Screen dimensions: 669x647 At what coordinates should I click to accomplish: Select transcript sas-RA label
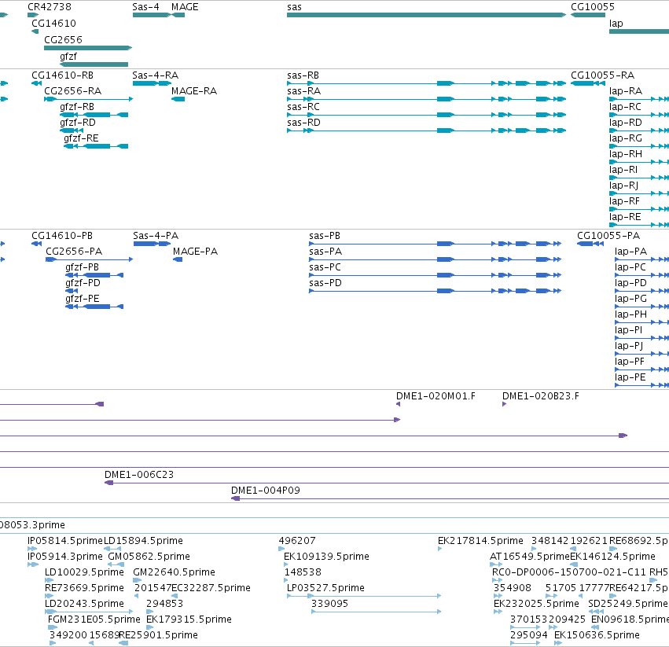(303, 91)
